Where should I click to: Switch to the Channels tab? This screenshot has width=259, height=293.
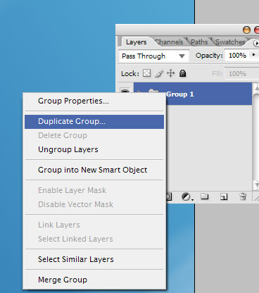(x=170, y=42)
